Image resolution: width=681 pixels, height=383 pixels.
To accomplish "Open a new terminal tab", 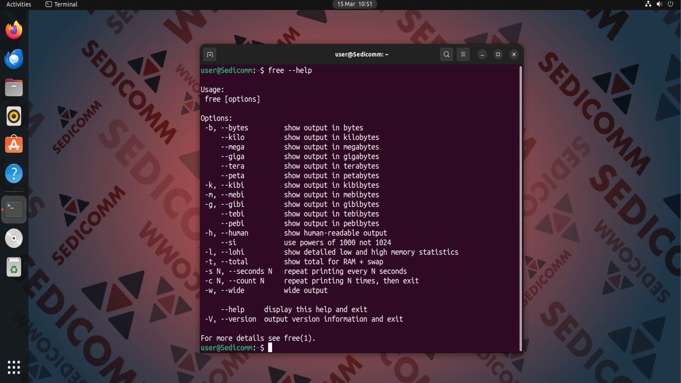I will (x=210, y=55).
